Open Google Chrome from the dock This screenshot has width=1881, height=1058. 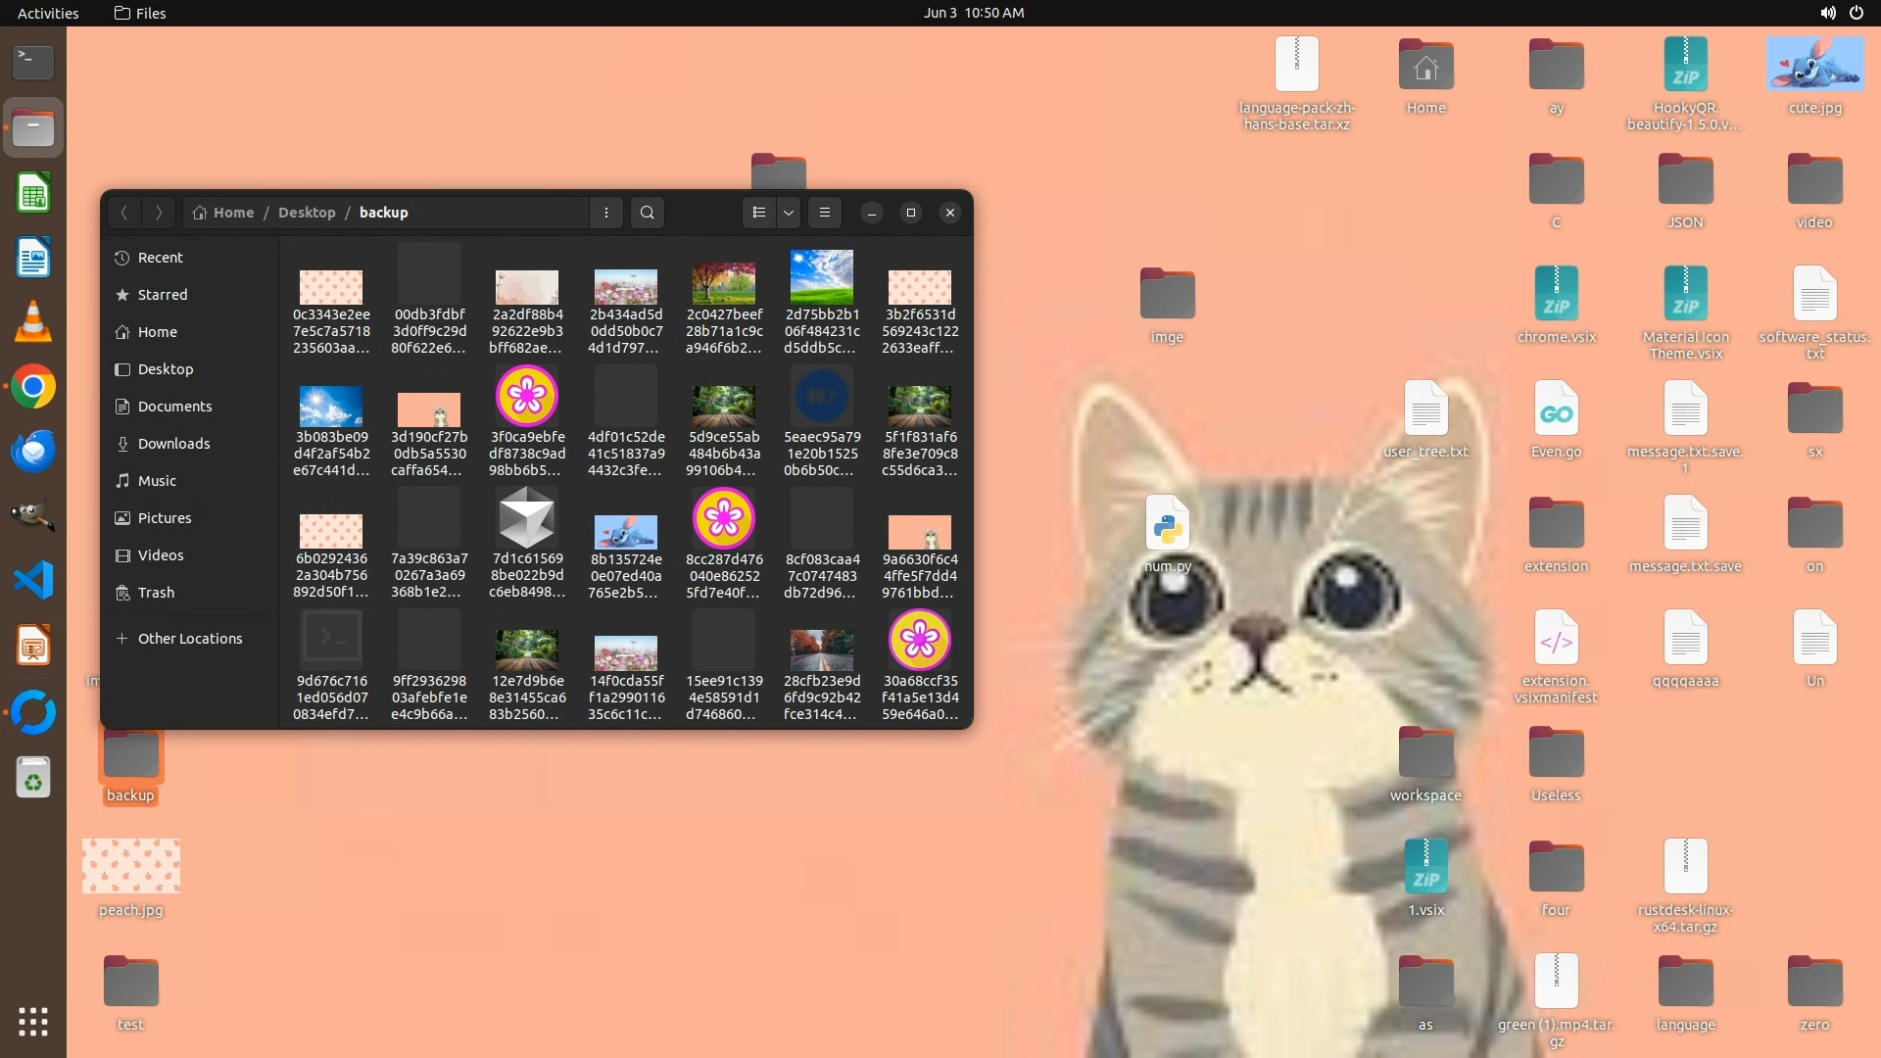tap(33, 387)
